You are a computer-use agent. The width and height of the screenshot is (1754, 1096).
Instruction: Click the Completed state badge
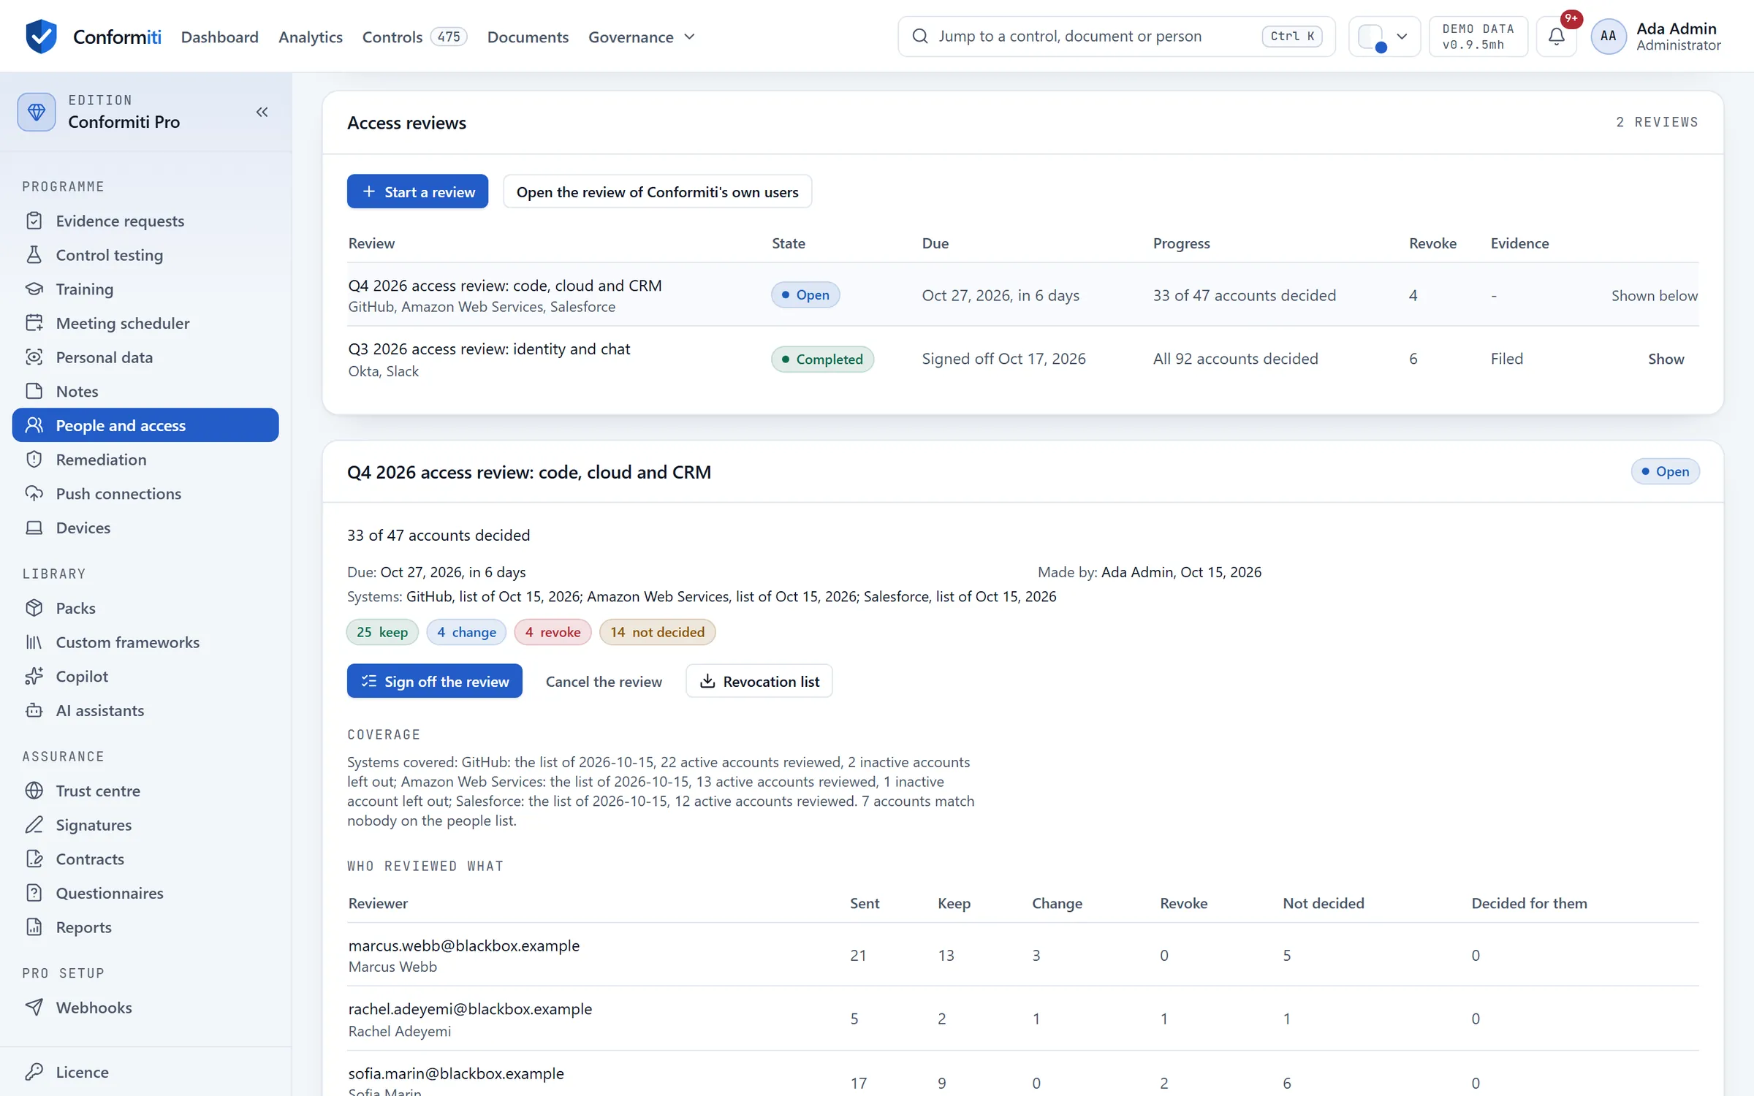(822, 359)
